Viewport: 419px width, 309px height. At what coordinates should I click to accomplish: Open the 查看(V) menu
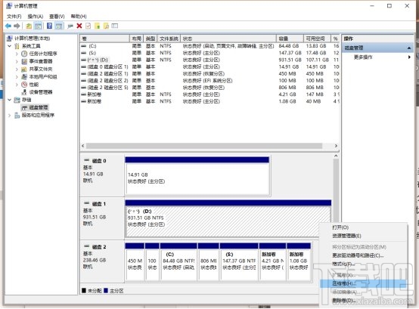point(57,17)
